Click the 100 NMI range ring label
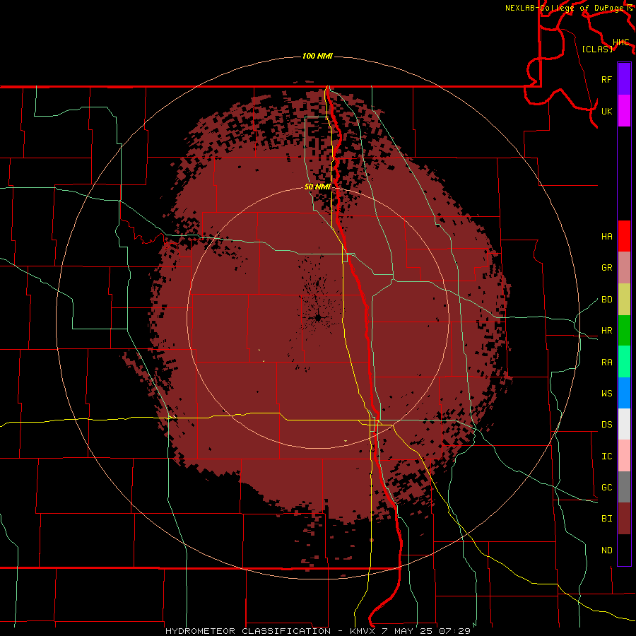 (317, 56)
